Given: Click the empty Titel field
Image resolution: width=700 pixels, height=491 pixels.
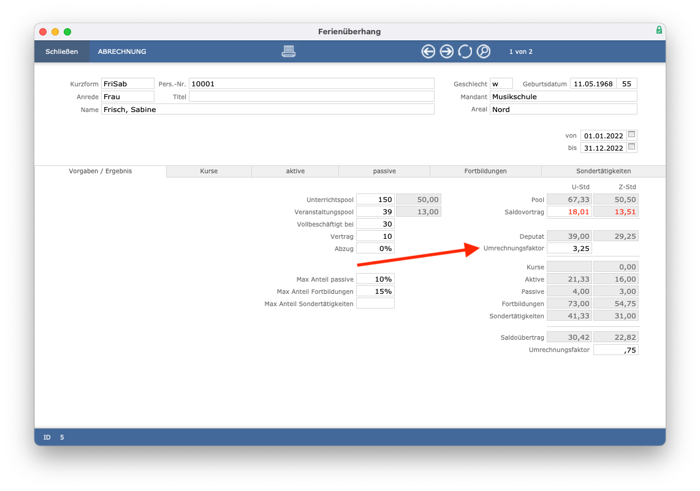Looking at the screenshot, I should (311, 97).
